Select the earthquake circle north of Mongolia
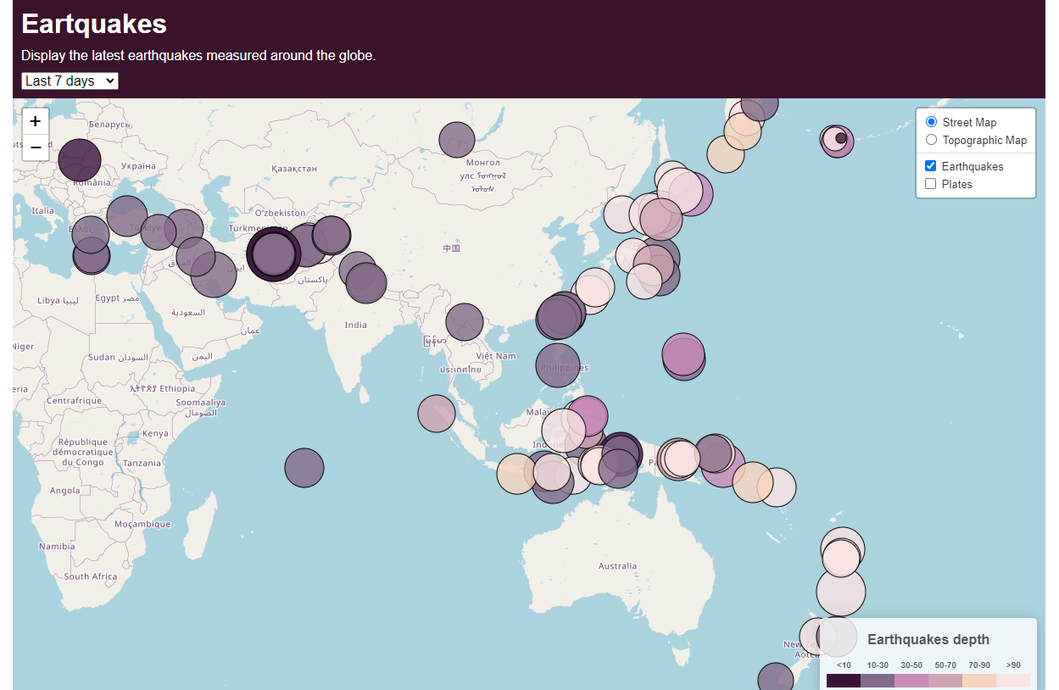 [457, 140]
